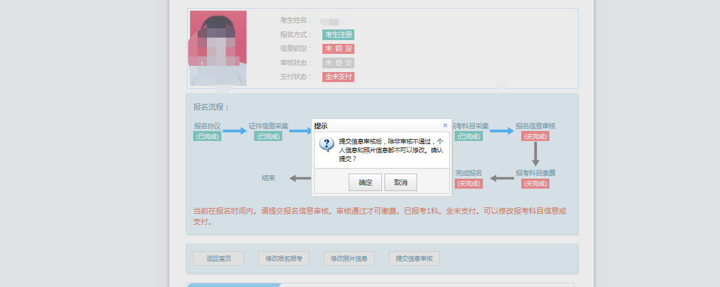Select the 报考科目缴费 flow step
This screenshot has height=287, width=720.
(536, 173)
